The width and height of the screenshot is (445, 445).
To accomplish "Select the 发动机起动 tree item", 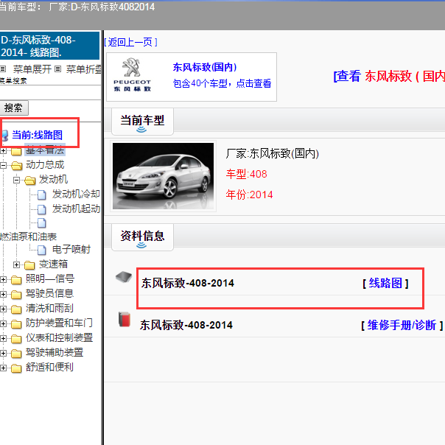I will [76, 209].
